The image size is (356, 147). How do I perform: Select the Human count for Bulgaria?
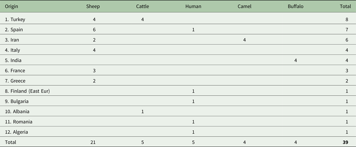(193, 101)
